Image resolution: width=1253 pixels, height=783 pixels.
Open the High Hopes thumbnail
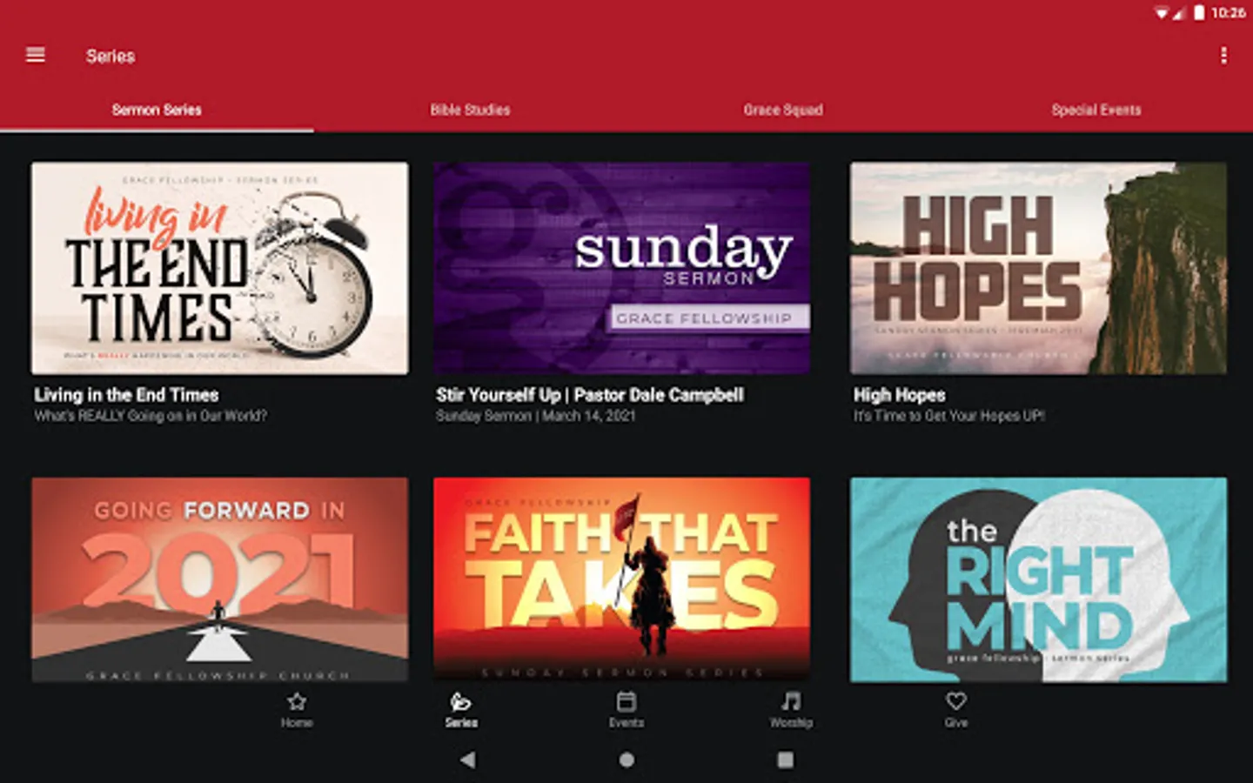tap(1039, 269)
